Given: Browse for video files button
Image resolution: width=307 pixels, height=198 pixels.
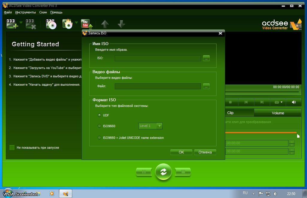Looking at the screenshot, I should (206, 86).
